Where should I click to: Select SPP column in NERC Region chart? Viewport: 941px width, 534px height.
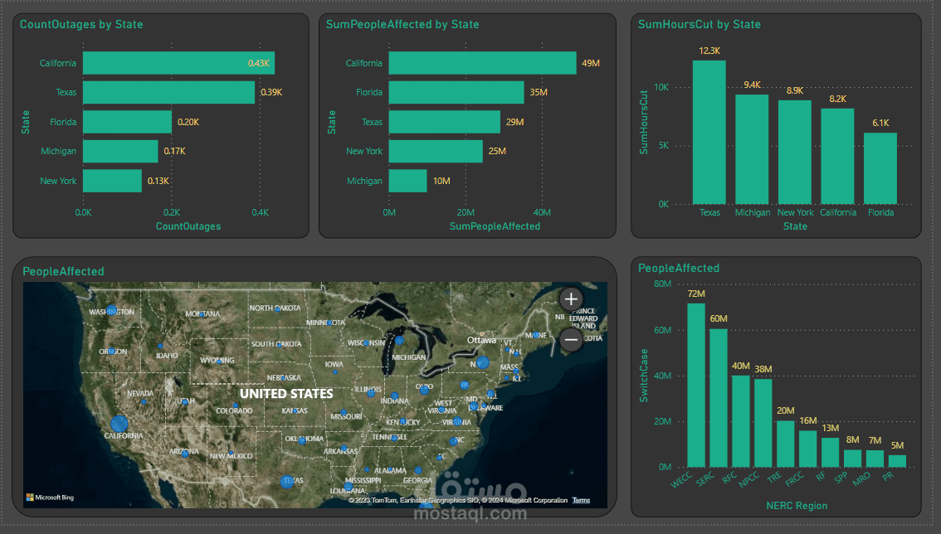click(853, 459)
